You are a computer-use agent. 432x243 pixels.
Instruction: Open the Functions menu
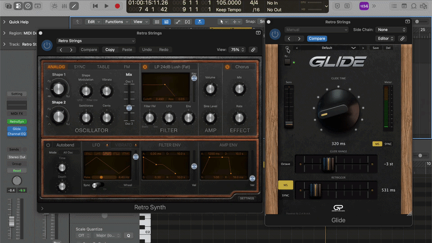(x=116, y=22)
